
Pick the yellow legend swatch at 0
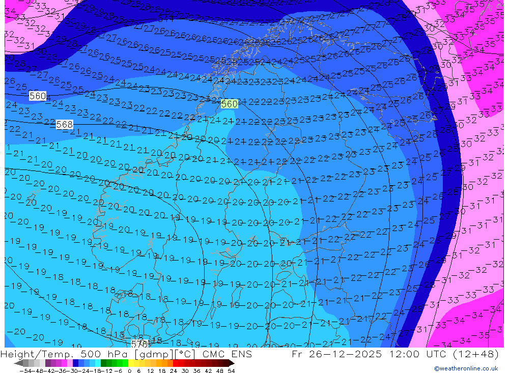pos(131,363)
